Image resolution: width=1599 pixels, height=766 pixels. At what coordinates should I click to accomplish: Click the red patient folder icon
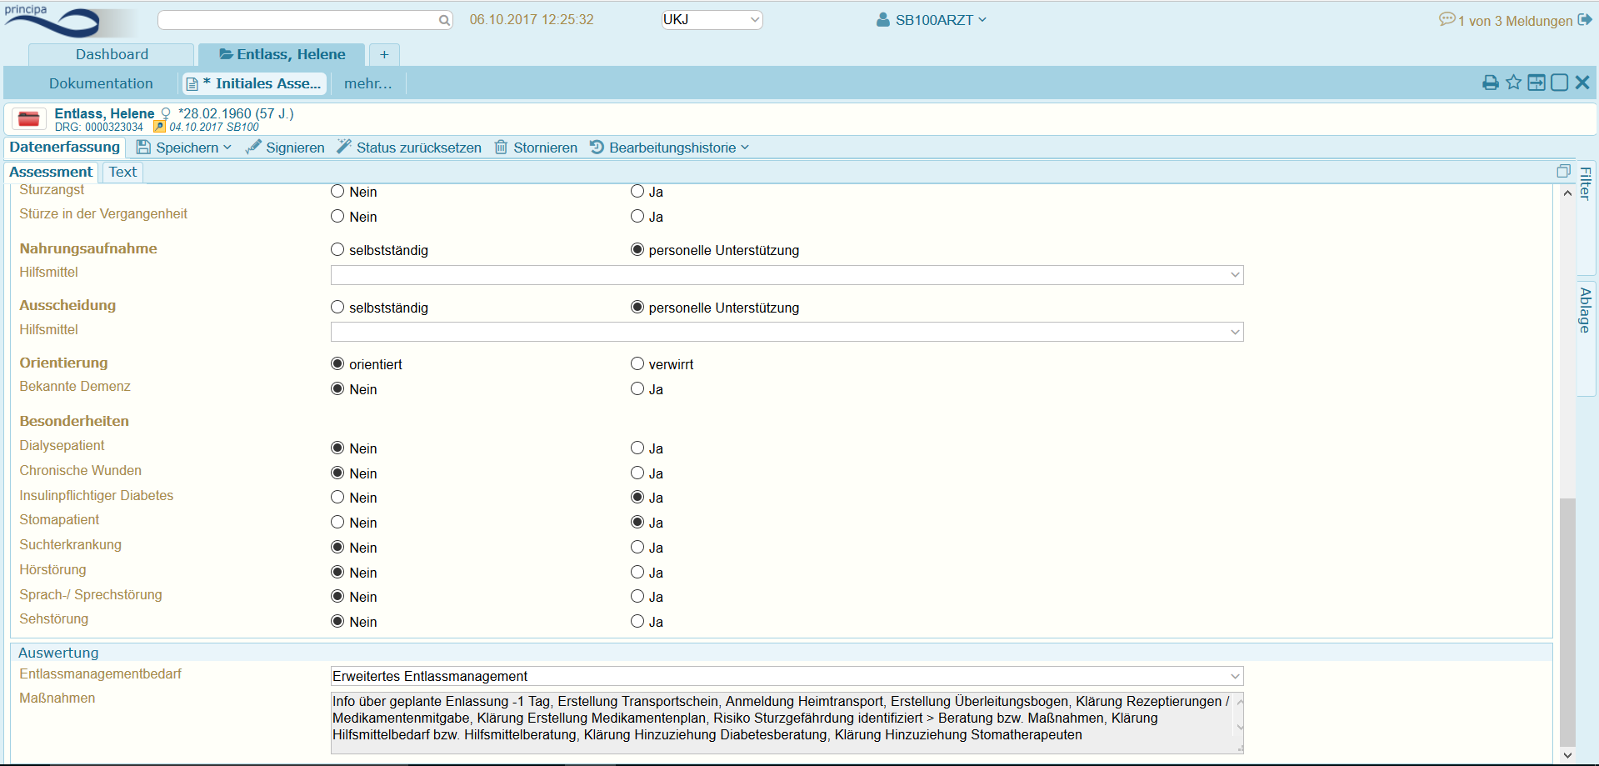click(x=29, y=119)
